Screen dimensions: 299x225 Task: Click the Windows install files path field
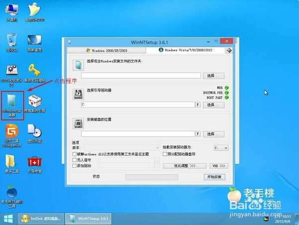pos(141,76)
